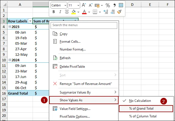The image size is (175, 121).
Task: Collapse the 2023 group
Action: 10,27
